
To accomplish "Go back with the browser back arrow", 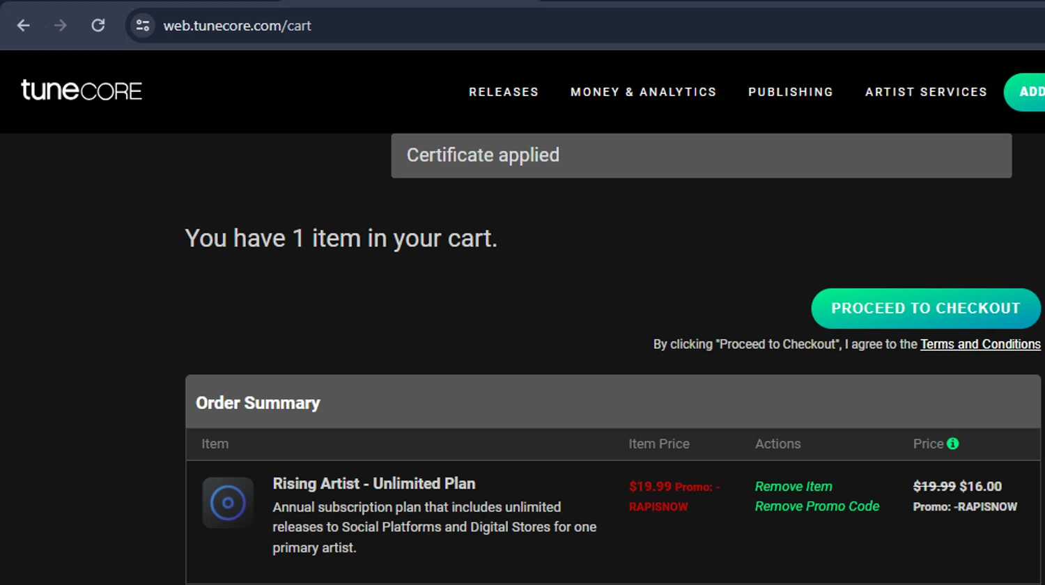I will (24, 26).
